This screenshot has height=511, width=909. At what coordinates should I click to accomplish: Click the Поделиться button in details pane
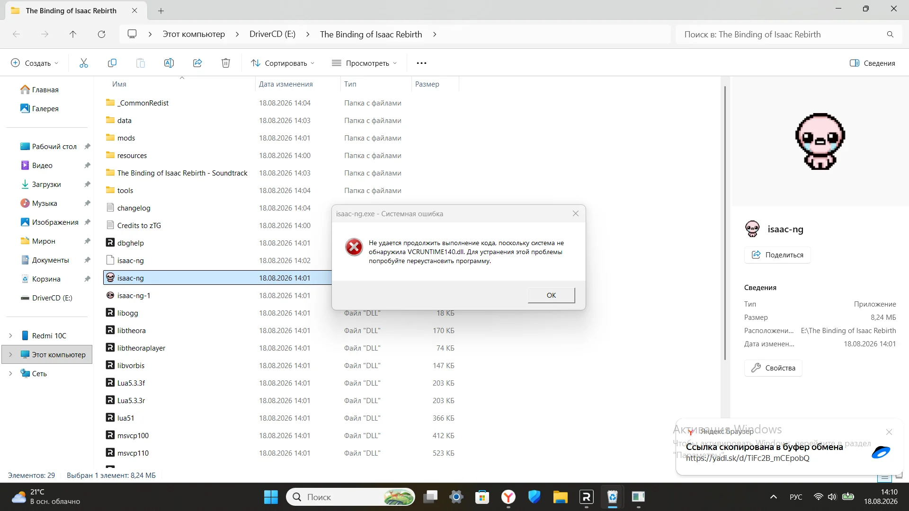(777, 255)
